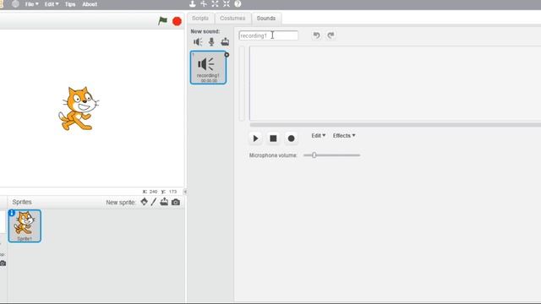New backdrop from camera icon
Image resolution: width=541 pixels, height=304 pixels.
click(3, 263)
